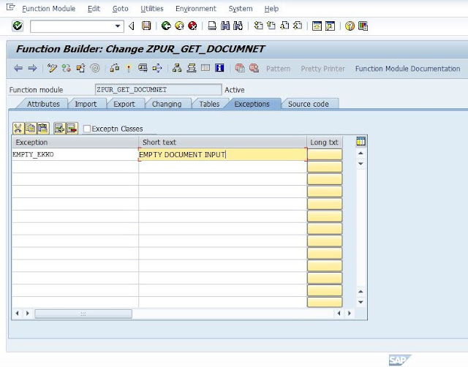Click the Exception column header
This screenshot has width=468, height=367.
[75, 142]
